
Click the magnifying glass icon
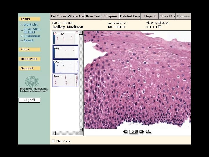tap(148, 132)
